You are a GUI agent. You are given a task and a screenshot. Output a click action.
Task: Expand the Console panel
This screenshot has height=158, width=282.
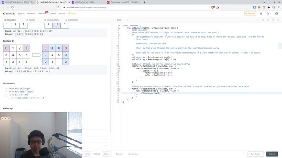(120, 154)
